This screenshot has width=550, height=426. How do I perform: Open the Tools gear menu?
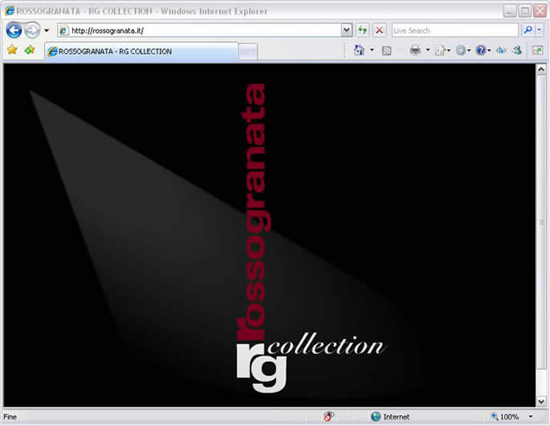tap(462, 51)
